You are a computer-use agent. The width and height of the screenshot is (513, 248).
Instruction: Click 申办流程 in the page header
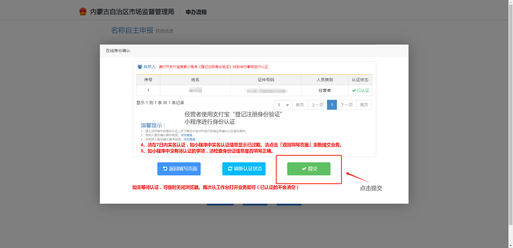[x=196, y=12]
